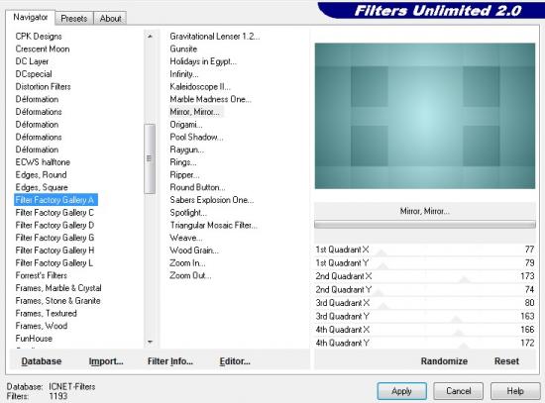Click the category list scrollbar thumb
Screen dimensions: 545x403
[x=150, y=158]
